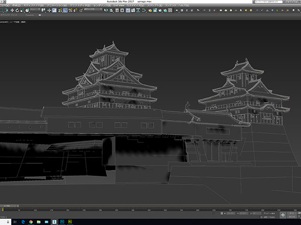Select the Rotate transform tool
The height and width of the screenshot is (225, 301).
click(x=17, y=10)
